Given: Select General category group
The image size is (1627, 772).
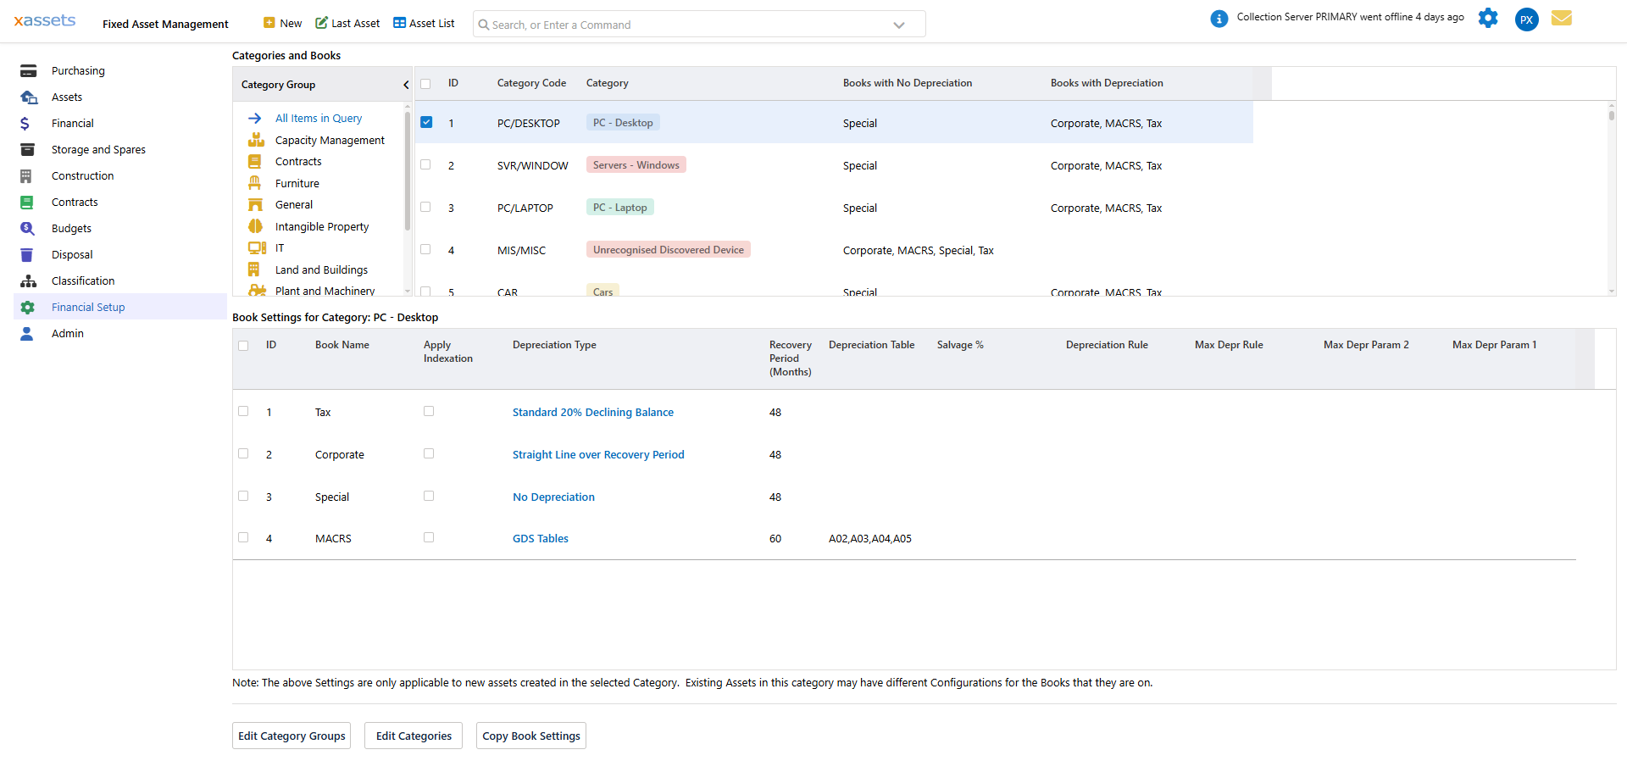Looking at the screenshot, I should (294, 205).
